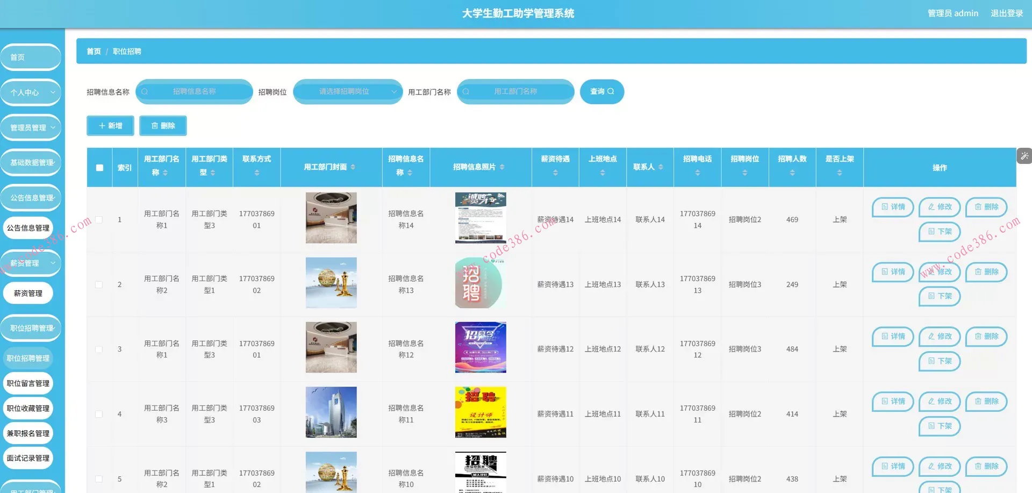Click 下架 button for row 2
Screen dimensions: 1032x493
click(x=939, y=296)
